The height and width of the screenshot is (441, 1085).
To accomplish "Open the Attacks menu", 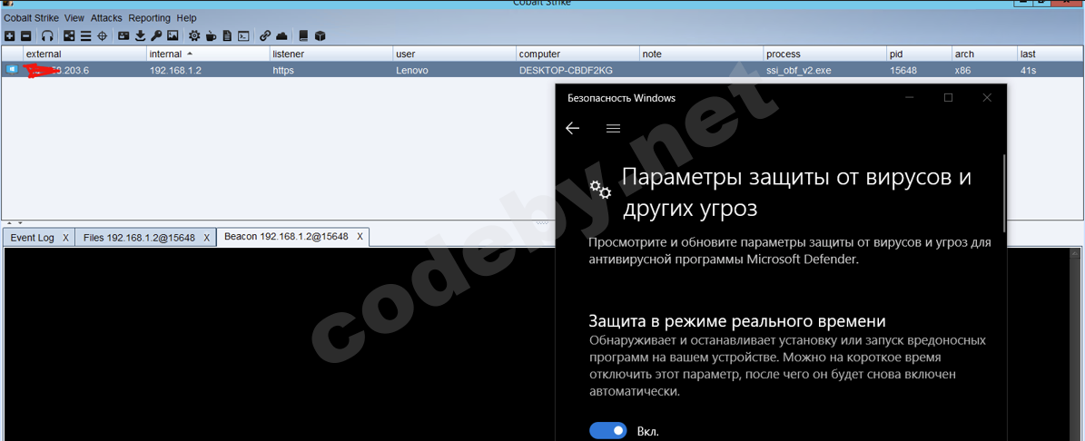I will point(106,18).
